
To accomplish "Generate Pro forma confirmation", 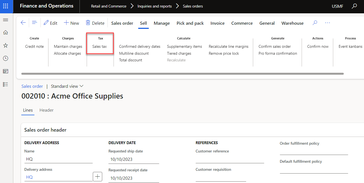I will click(x=278, y=53).
